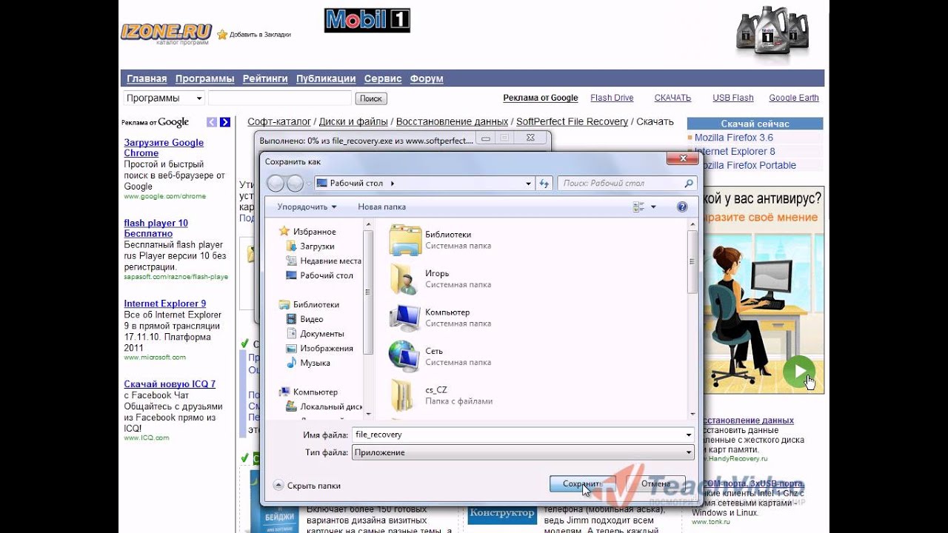Screen dimensions: 948x533
Task: Open the Публикации tab on the website
Action: [x=326, y=78]
